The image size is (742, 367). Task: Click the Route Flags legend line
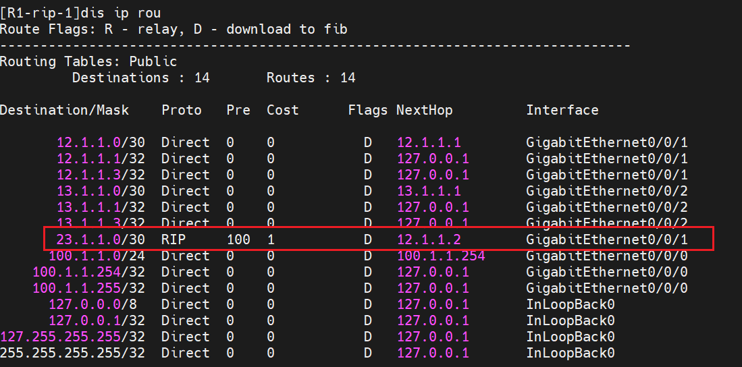(174, 29)
